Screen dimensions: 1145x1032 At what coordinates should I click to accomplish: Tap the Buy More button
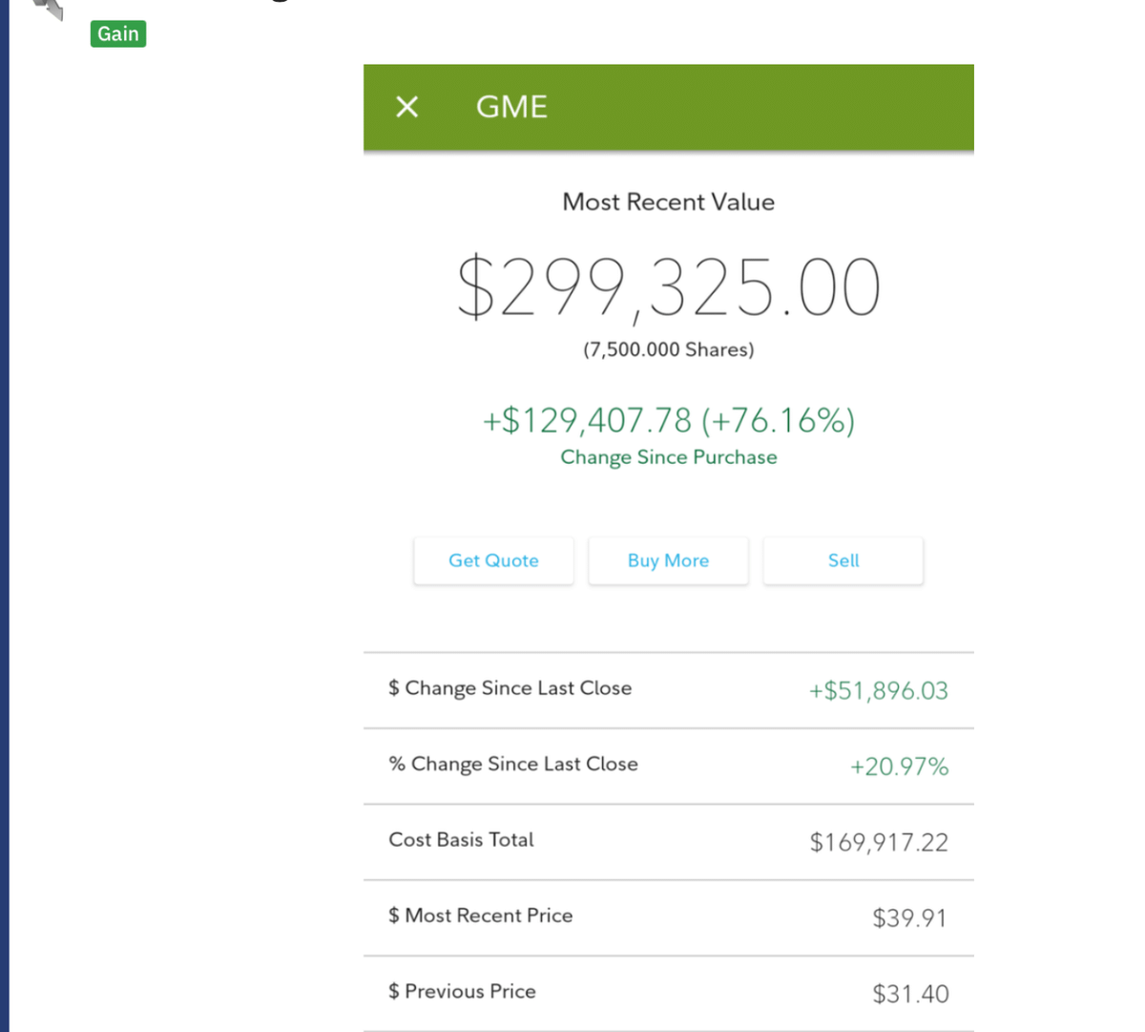point(668,560)
